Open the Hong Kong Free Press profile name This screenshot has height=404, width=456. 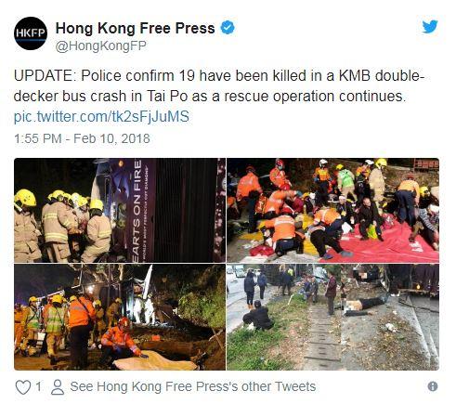tap(136, 28)
